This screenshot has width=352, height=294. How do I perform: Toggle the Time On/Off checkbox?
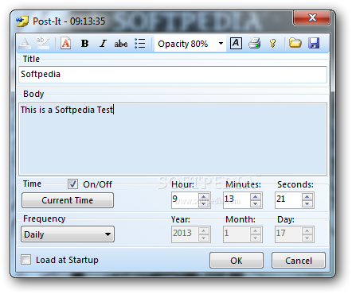(72, 184)
